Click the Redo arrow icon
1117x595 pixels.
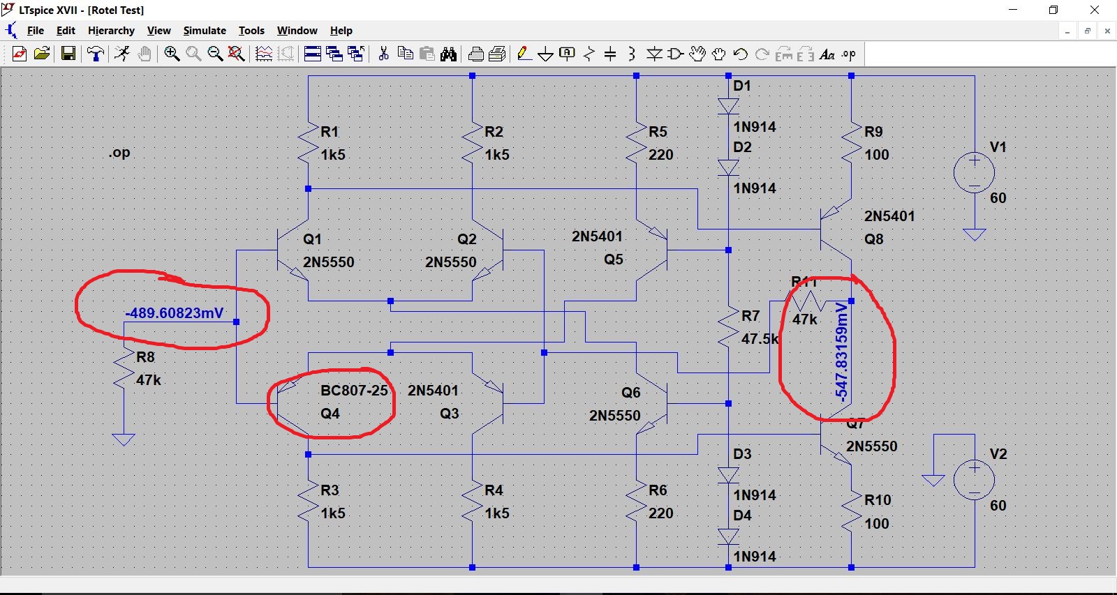pyautogui.click(x=762, y=54)
